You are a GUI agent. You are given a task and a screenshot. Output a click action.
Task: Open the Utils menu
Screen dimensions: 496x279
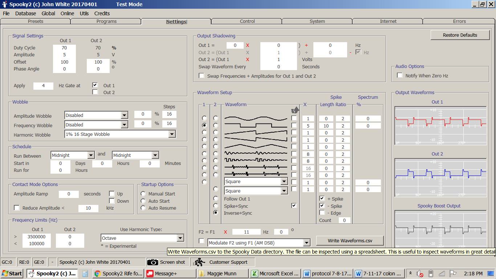pyautogui.click(x=84, y=13)
